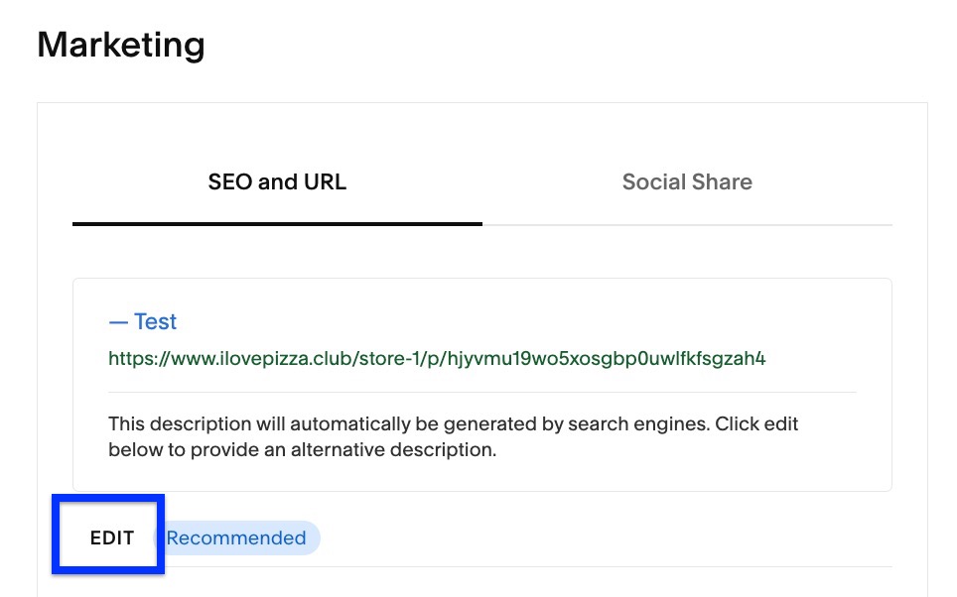Click the word Marketing at the top
This screenshot has width=957, height=597.
(x=120, y=44)
